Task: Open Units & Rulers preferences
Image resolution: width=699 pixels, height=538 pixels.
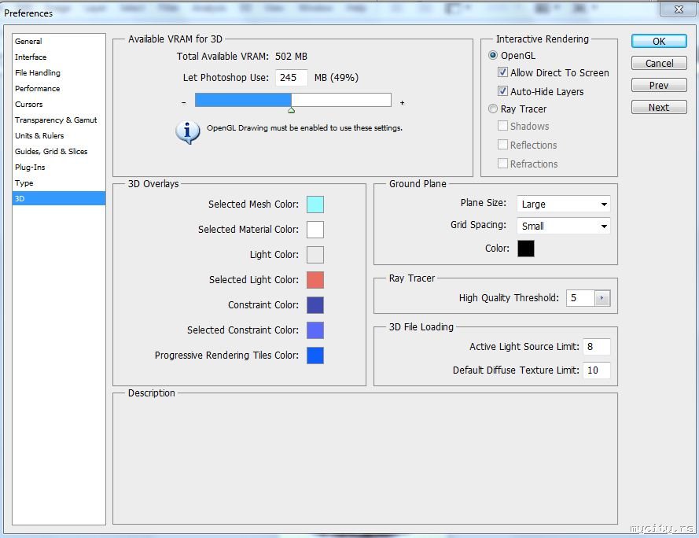Action: pyautogui.click(x=59, y=135)
